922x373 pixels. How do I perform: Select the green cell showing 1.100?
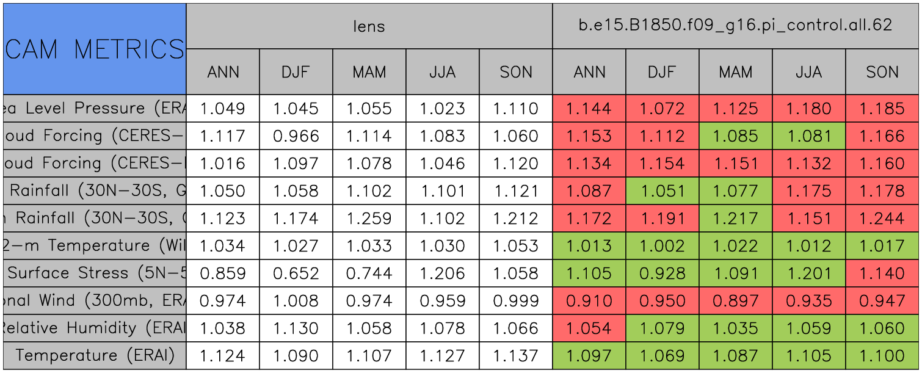882,356
